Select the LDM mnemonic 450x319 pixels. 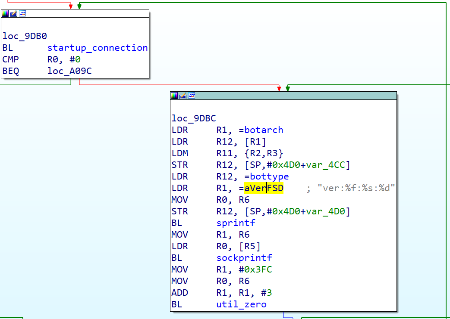179,153
